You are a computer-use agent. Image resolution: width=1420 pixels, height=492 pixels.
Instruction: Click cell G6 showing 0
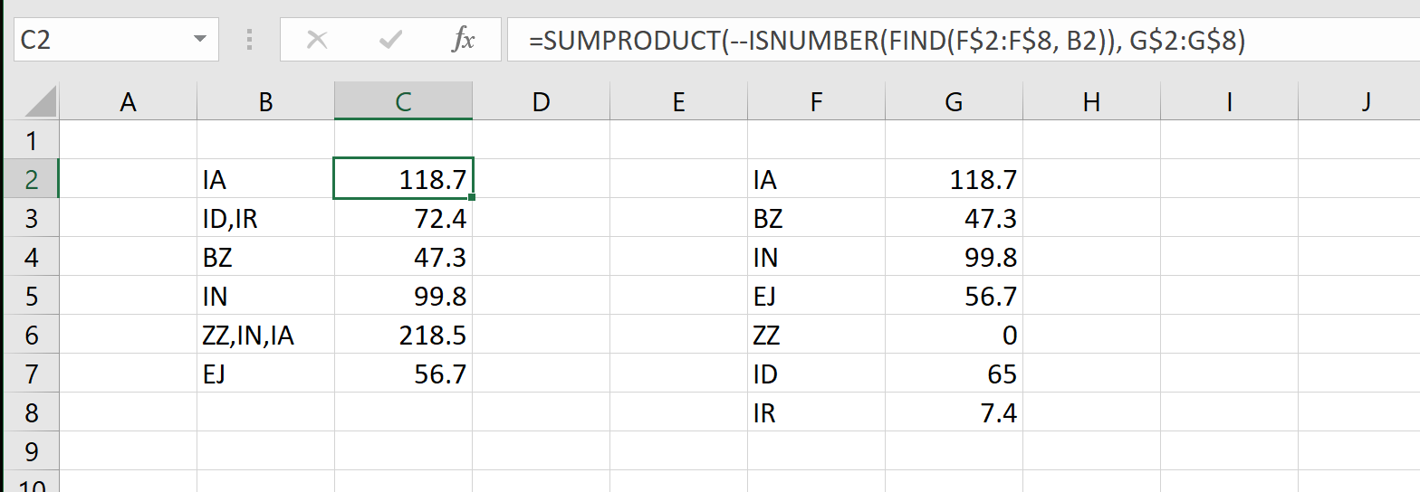click(954, 336)
